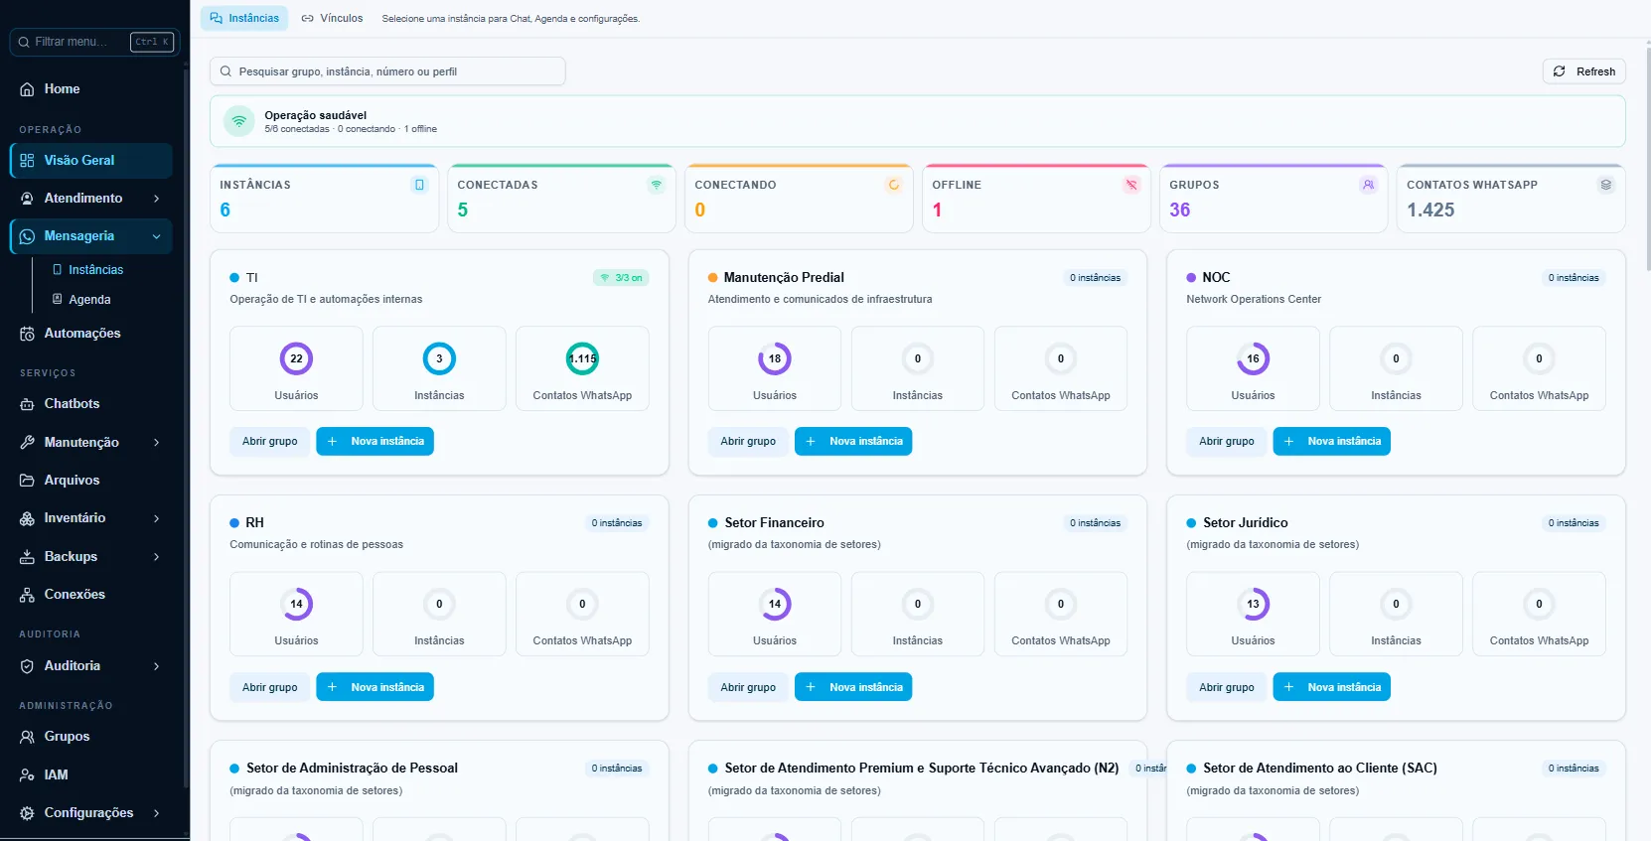Click the Manutenção wrench icon
Image resolution: width=1651 pixels, height=841 pixels.
(x=27, y=443)
